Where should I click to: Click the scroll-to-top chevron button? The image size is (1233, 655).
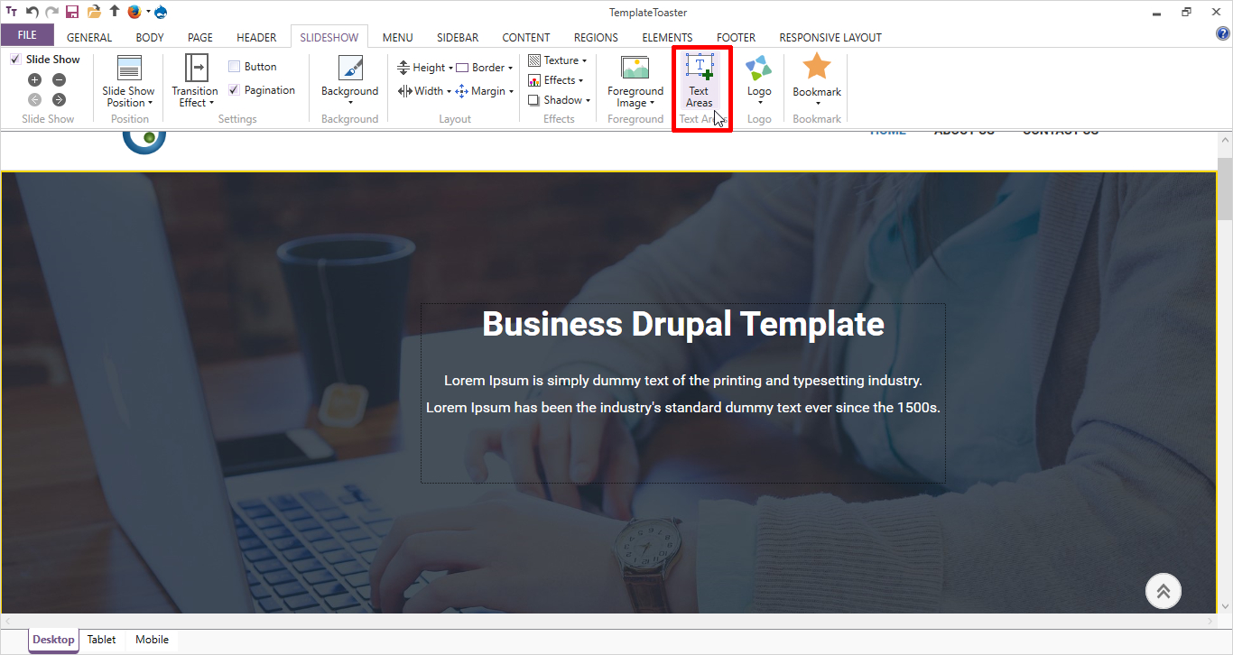[1163, 591]
